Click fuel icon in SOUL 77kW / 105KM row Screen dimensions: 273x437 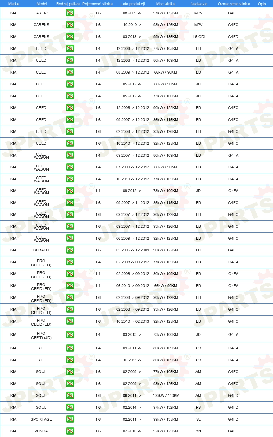(70, 372)
